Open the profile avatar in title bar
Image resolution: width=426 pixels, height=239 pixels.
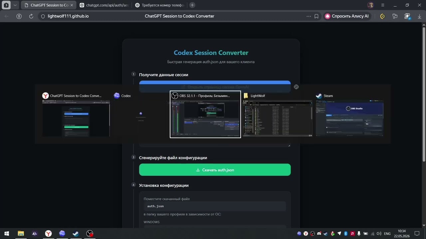(370, 5)
